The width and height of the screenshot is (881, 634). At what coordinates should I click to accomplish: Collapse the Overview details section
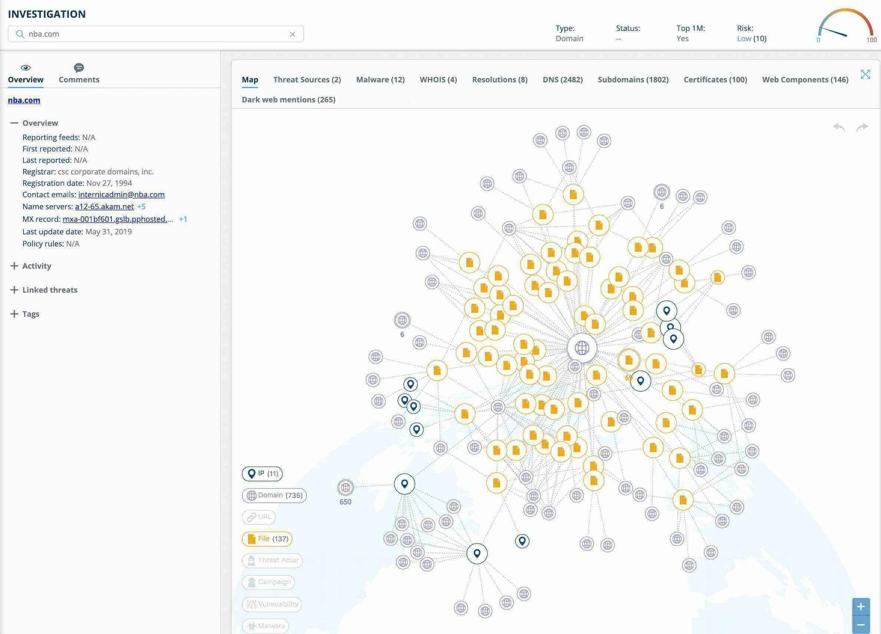pyautogui.click(x=14, y=123)
